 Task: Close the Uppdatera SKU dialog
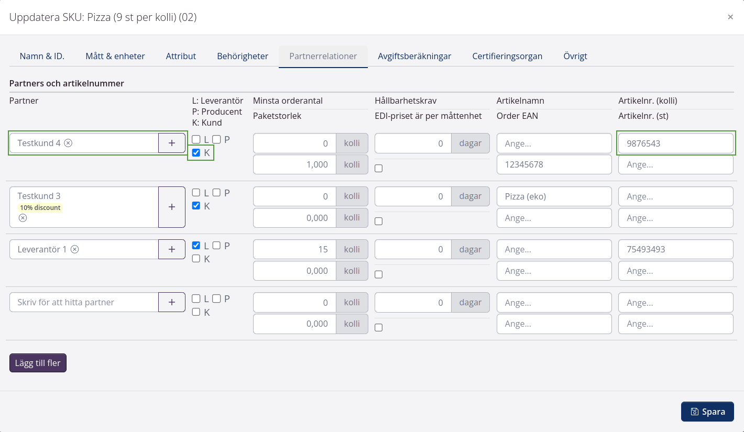[730, 17]
